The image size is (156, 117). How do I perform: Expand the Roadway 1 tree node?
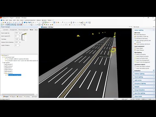click(x=4, y=70)
